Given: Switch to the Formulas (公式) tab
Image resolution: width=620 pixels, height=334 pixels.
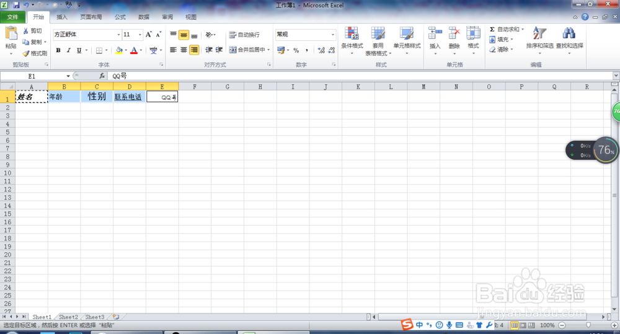Looking at the screenshot, I should pyautogui.click(x=120, y=17).
